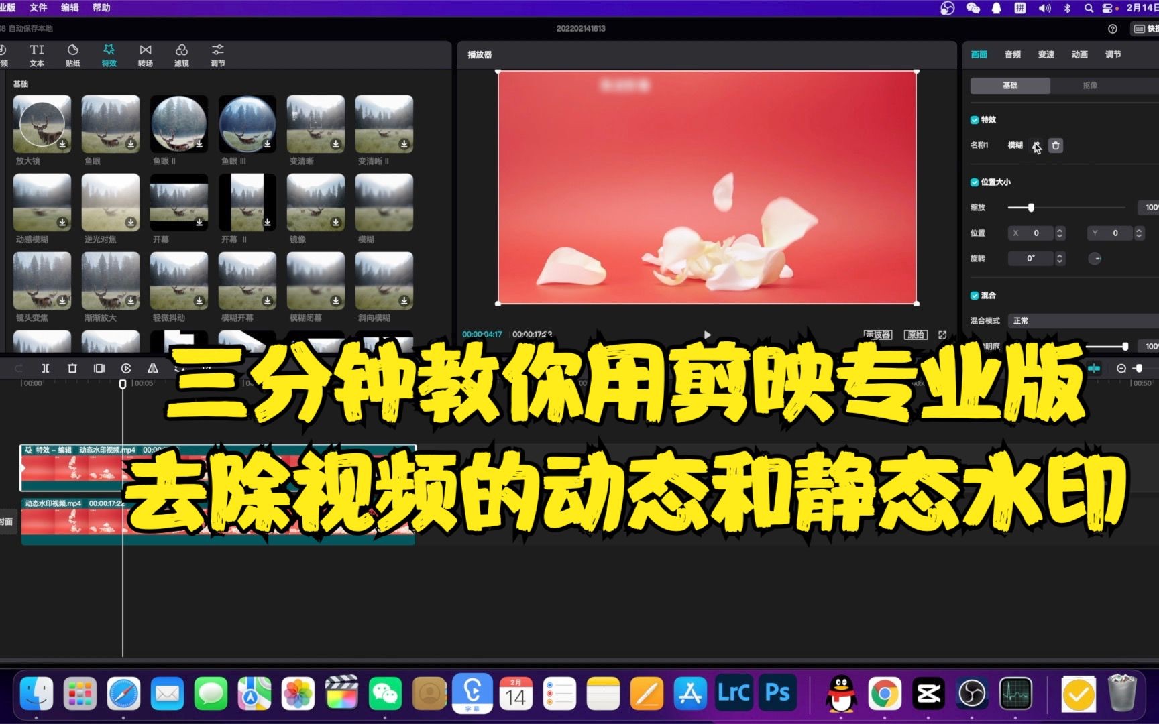1159x724 pixels.
Task: Open the help question mark icon
Action: coord(1113,28)
